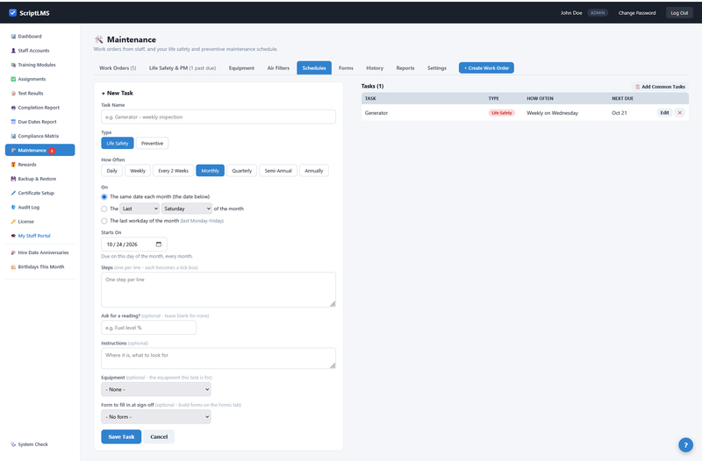
Task: Click Add Common Tasks
Action: coord(660,87)
